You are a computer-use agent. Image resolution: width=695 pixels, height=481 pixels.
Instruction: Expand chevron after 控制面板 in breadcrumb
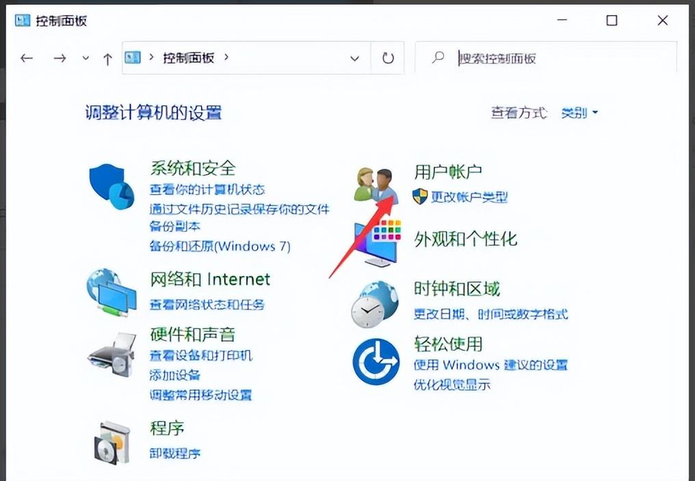(226, 57)
